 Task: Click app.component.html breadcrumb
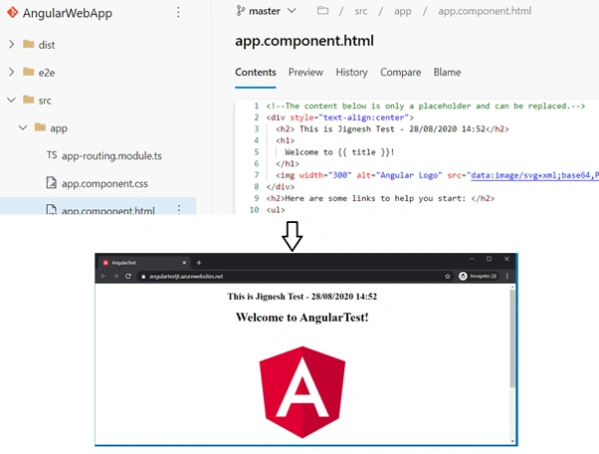pos(485,11)
